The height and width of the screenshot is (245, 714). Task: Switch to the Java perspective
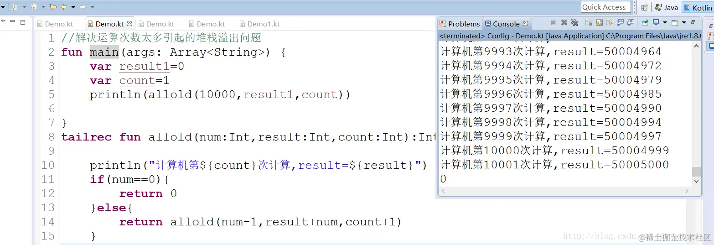[x=667, y=7]
